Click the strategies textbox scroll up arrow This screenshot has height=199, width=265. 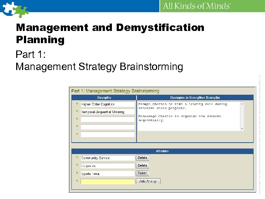pos(242,104)
